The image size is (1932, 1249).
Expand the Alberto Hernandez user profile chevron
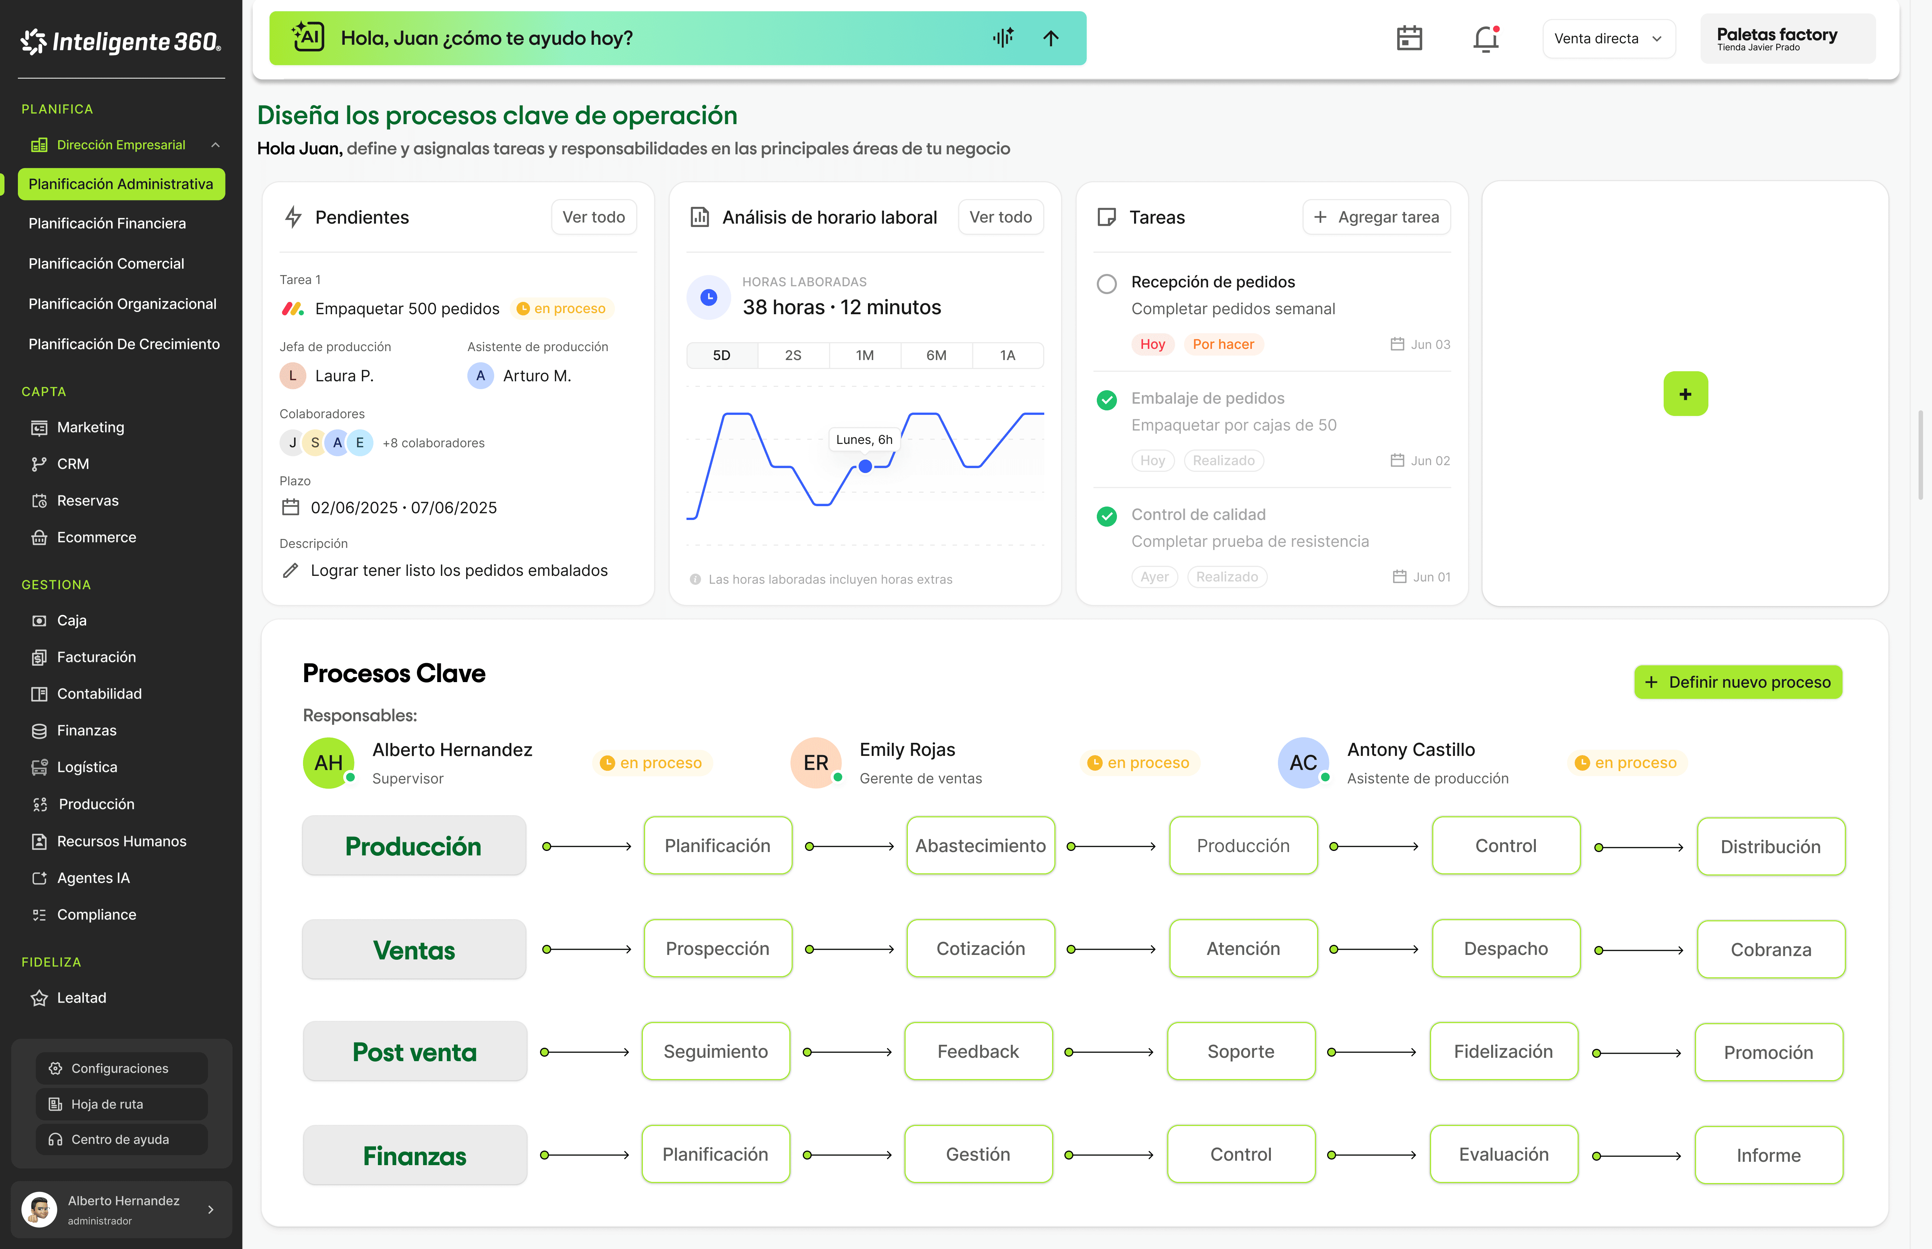click(x=211, y=1209)
